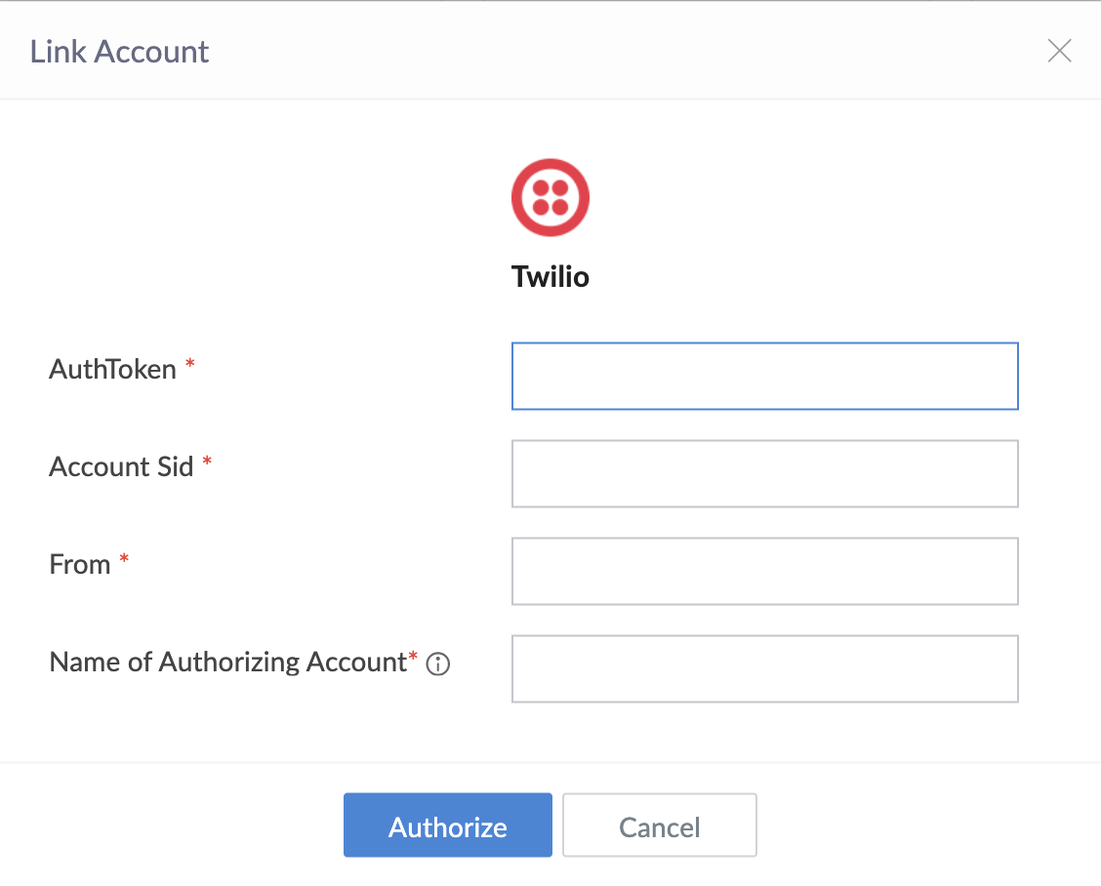Click the Account Sid label
The width and height of the screenshot is (1101, 886).
coord(121,466)
